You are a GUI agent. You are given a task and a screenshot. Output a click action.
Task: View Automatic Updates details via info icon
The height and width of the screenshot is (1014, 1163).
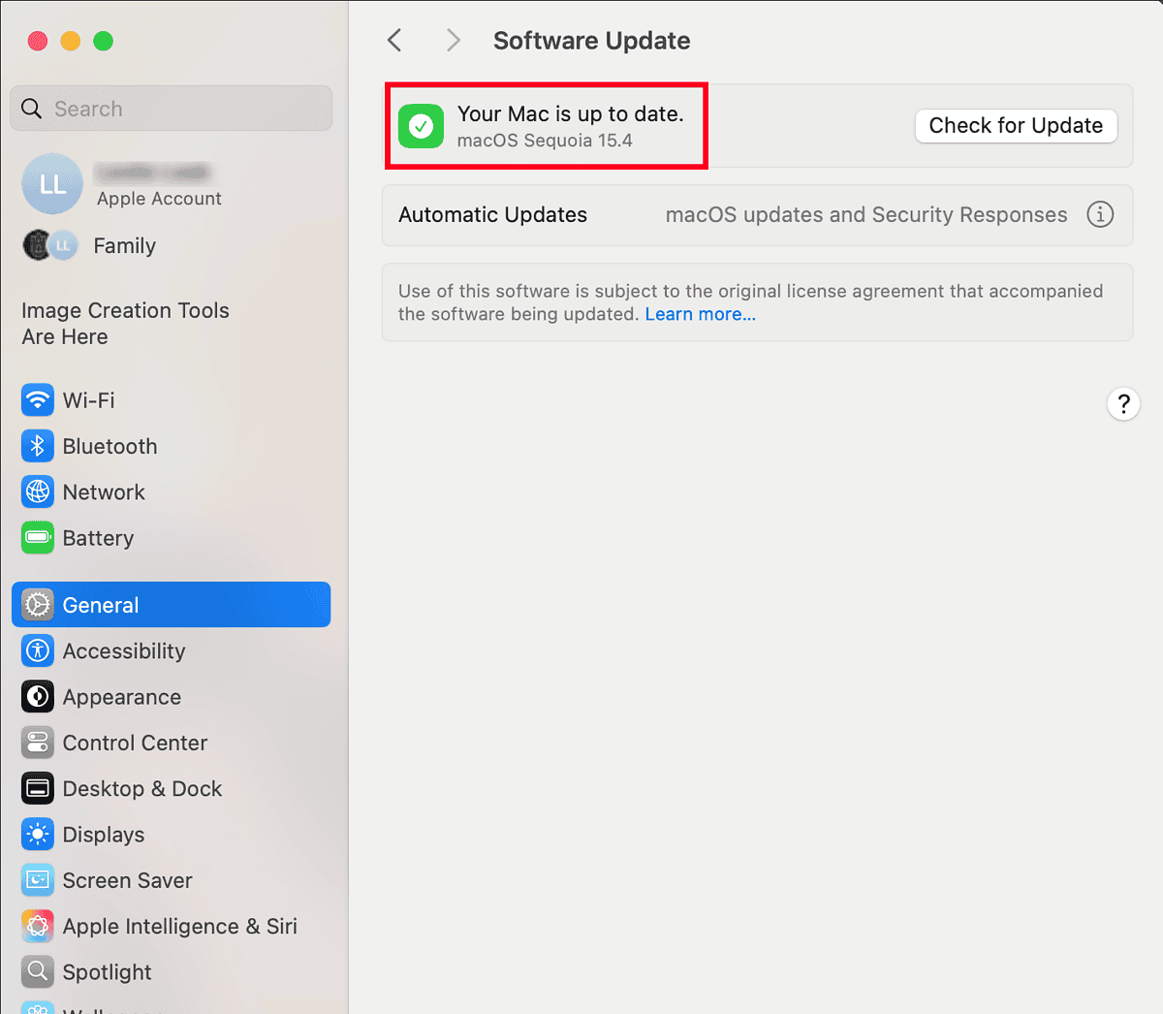click(1100, 214)
